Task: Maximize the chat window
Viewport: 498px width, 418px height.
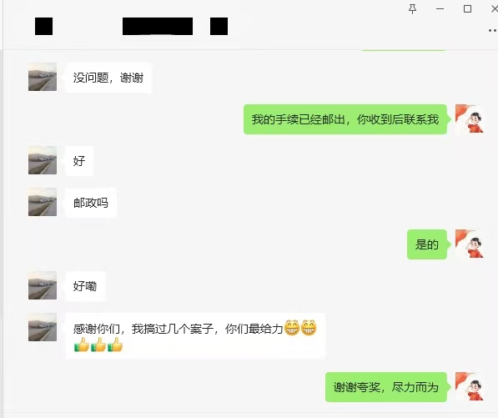Action: [x=467, y=9]
